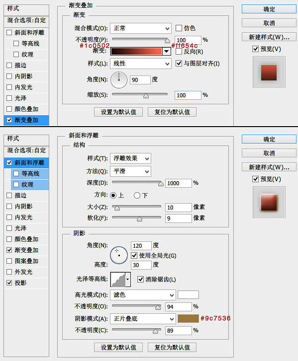The image size is (298, 361).
Task: Click the 缩放(S) slider handle
Action: [x=146, y=96]
